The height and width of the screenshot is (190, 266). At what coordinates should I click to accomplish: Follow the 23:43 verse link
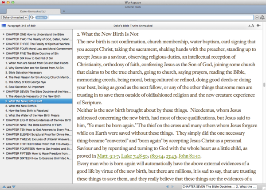tap(171, 156)
